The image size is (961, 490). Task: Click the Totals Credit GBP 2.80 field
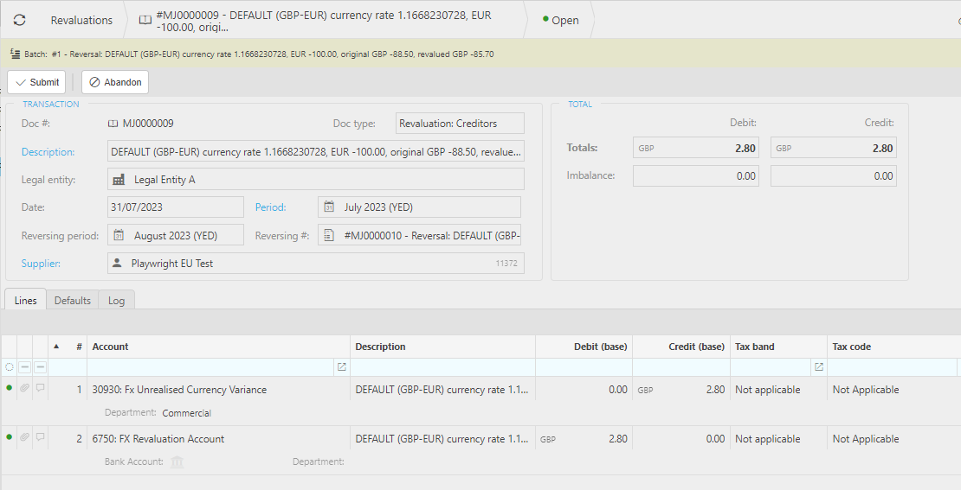click(x=834, y=148)
